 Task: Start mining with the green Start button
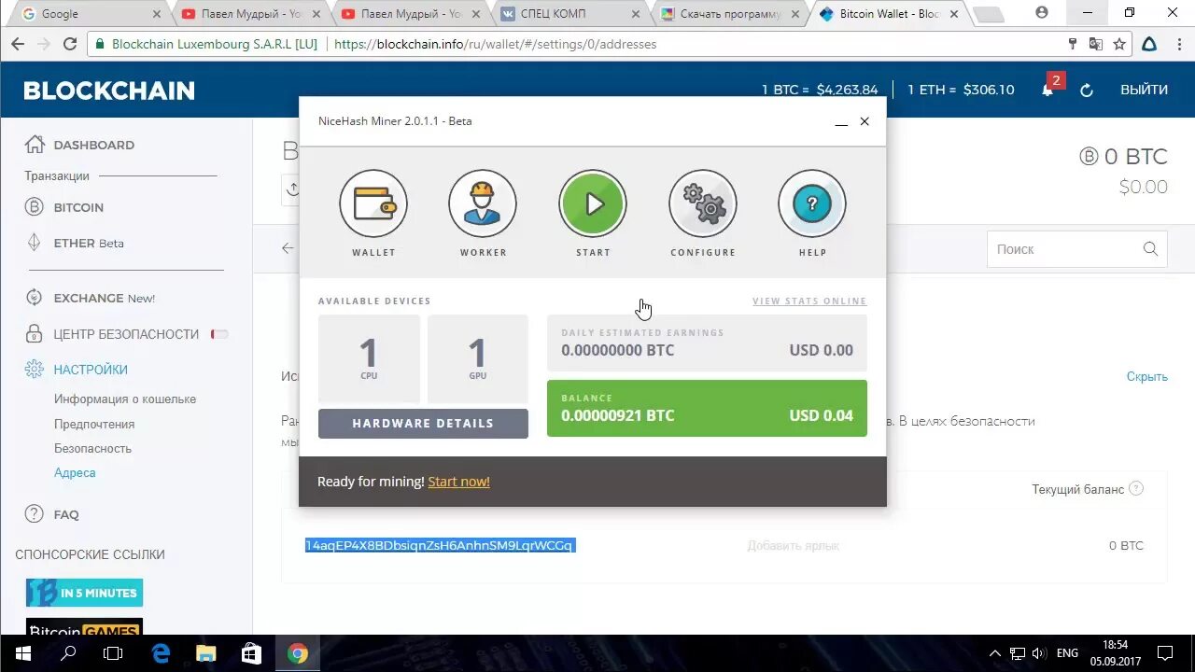click(593, 203)
